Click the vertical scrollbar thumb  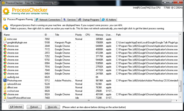(x=180, y=86)
